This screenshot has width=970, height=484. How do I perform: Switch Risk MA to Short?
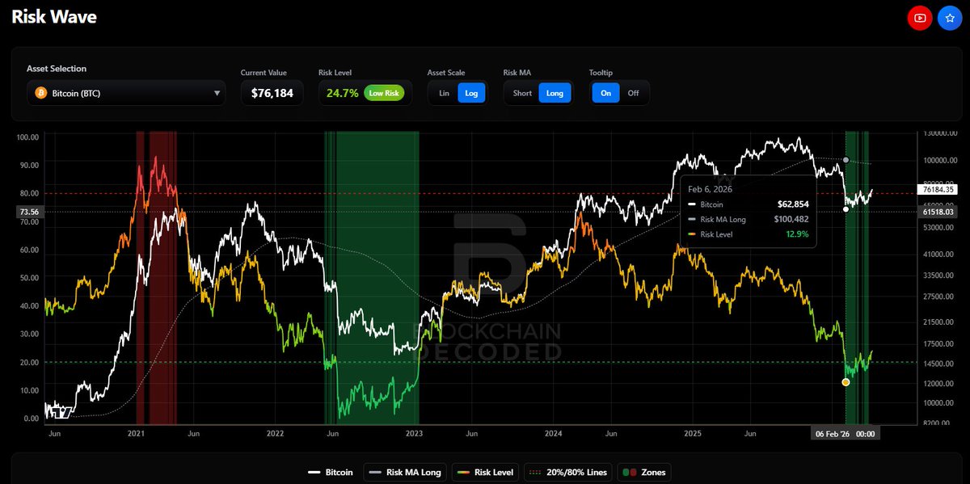[x=522, y=93]
